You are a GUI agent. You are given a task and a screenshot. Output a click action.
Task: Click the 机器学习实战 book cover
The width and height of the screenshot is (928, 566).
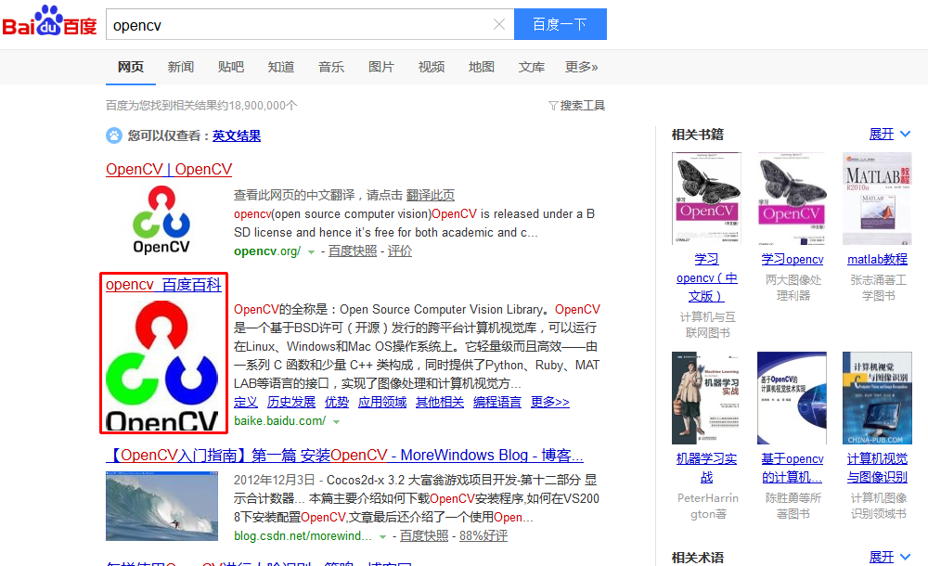coord(706,398)
